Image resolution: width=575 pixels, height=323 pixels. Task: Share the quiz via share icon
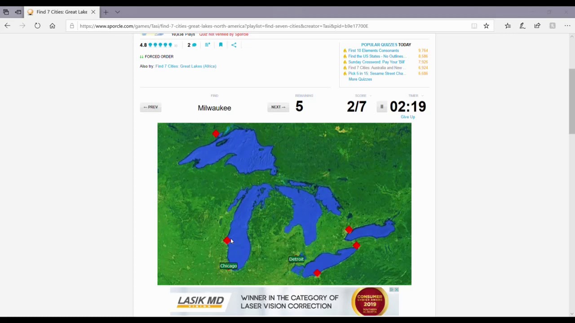tap(234, 45)
